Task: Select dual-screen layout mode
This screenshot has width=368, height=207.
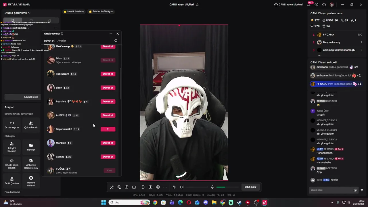Action: tap(49, 20)
